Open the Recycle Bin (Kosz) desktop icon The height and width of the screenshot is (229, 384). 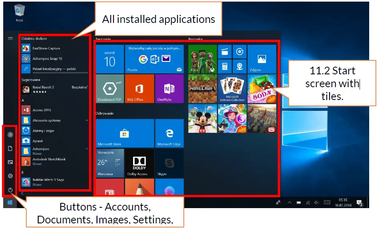tap(19, 13)
